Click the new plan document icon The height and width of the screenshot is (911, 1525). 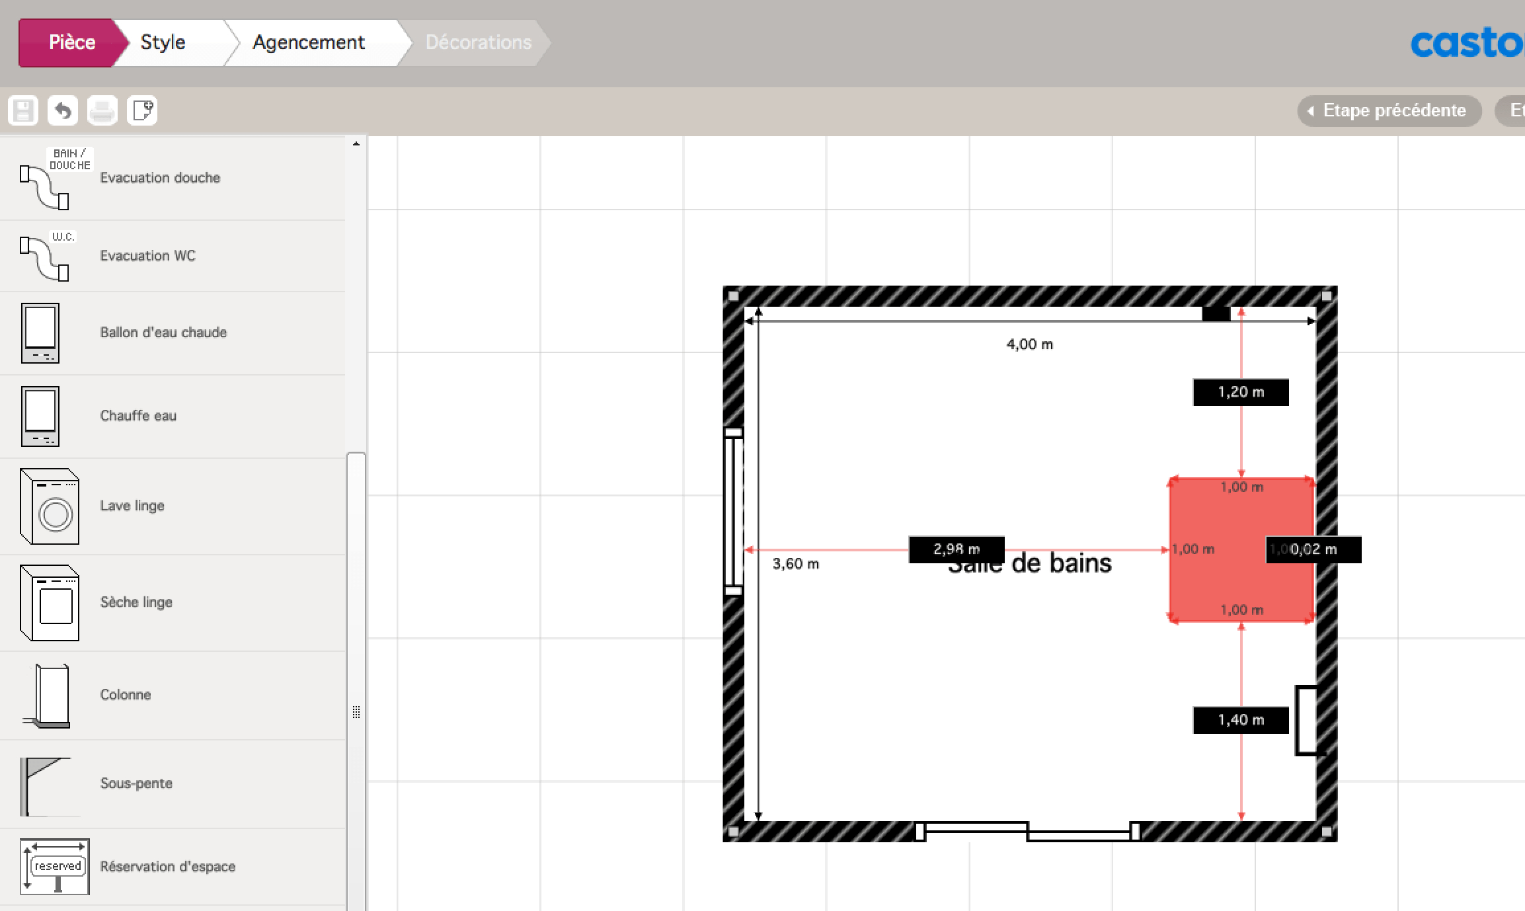click(142, 110)
